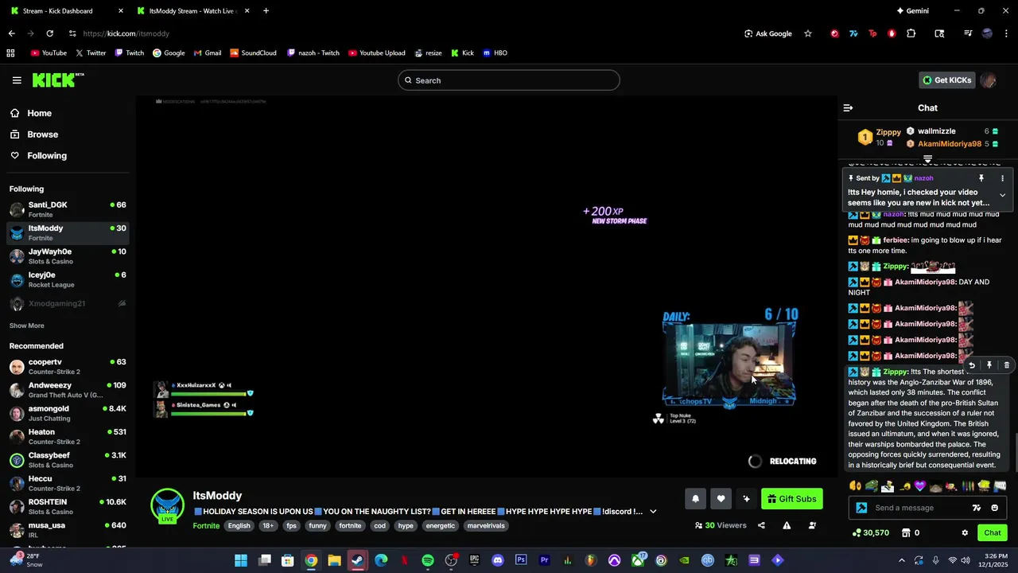Open 7TV emote picker in chat box
The height and width of the screenshot is (573, 1018).
tap(977, 508)
